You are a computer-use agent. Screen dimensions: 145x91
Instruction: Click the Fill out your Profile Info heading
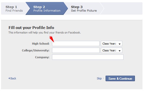pyautogui.click(x=31, y=27)
